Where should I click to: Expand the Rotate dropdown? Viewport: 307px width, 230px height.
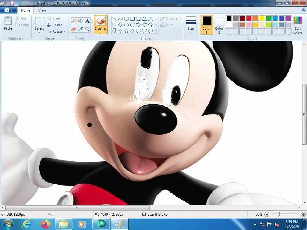(65, 31)
